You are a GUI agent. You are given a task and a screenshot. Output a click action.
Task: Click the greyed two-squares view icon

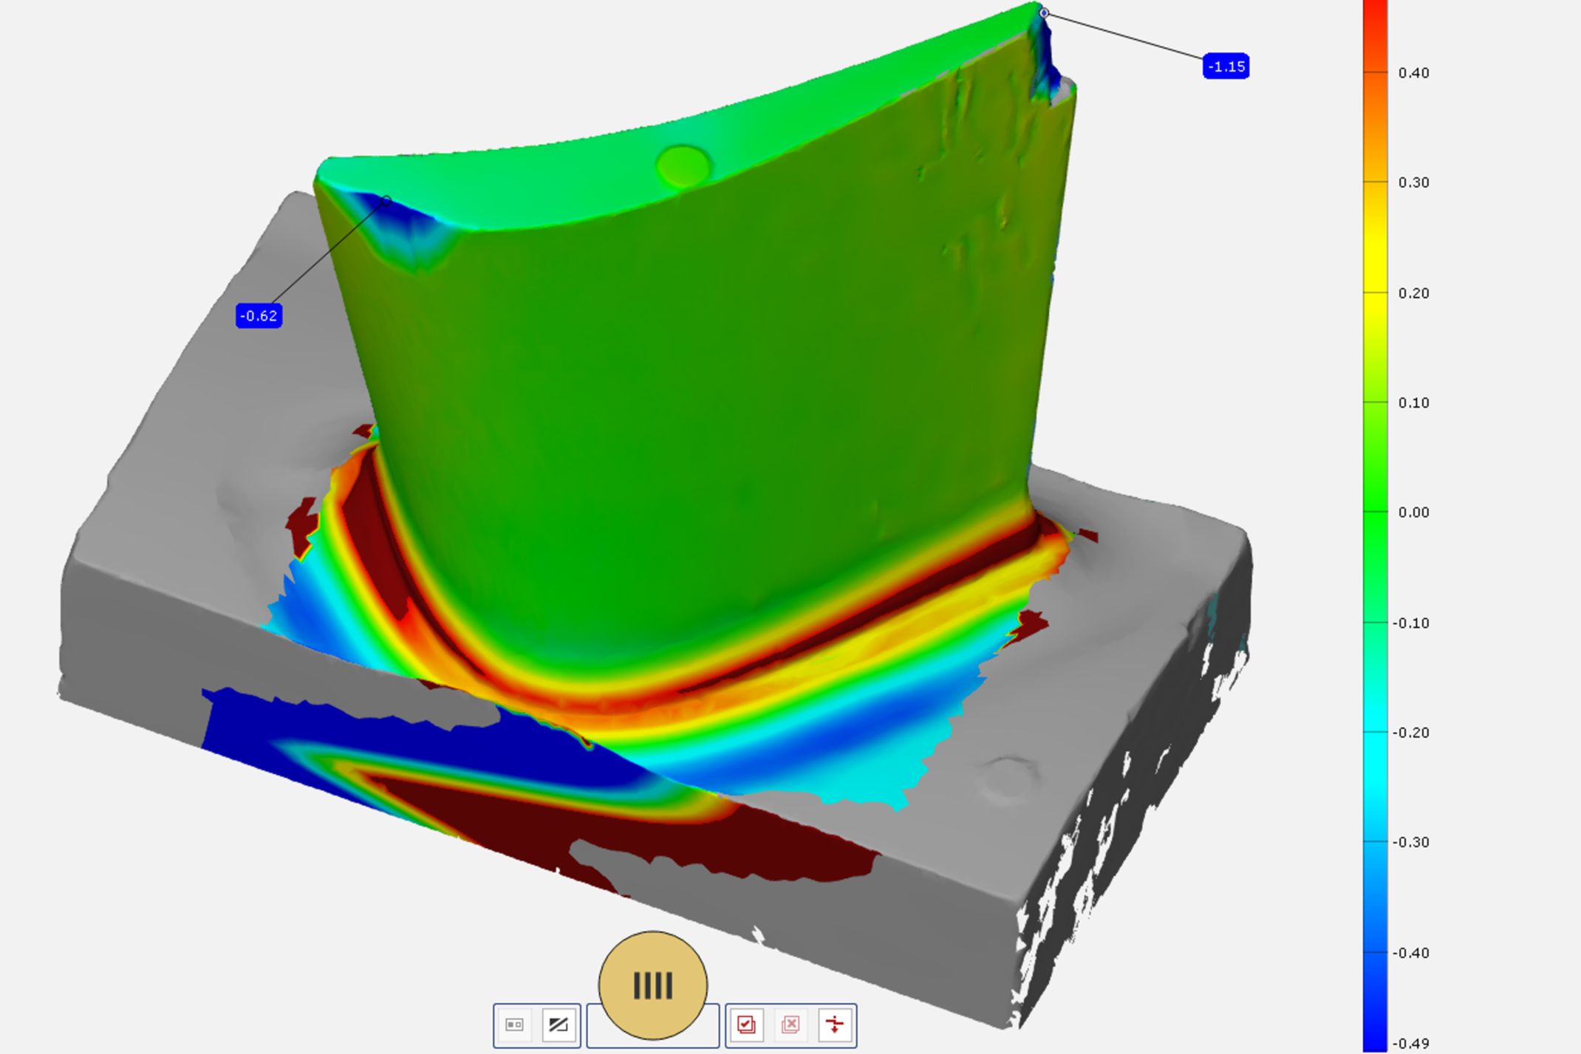click(x=515, y=1024)
